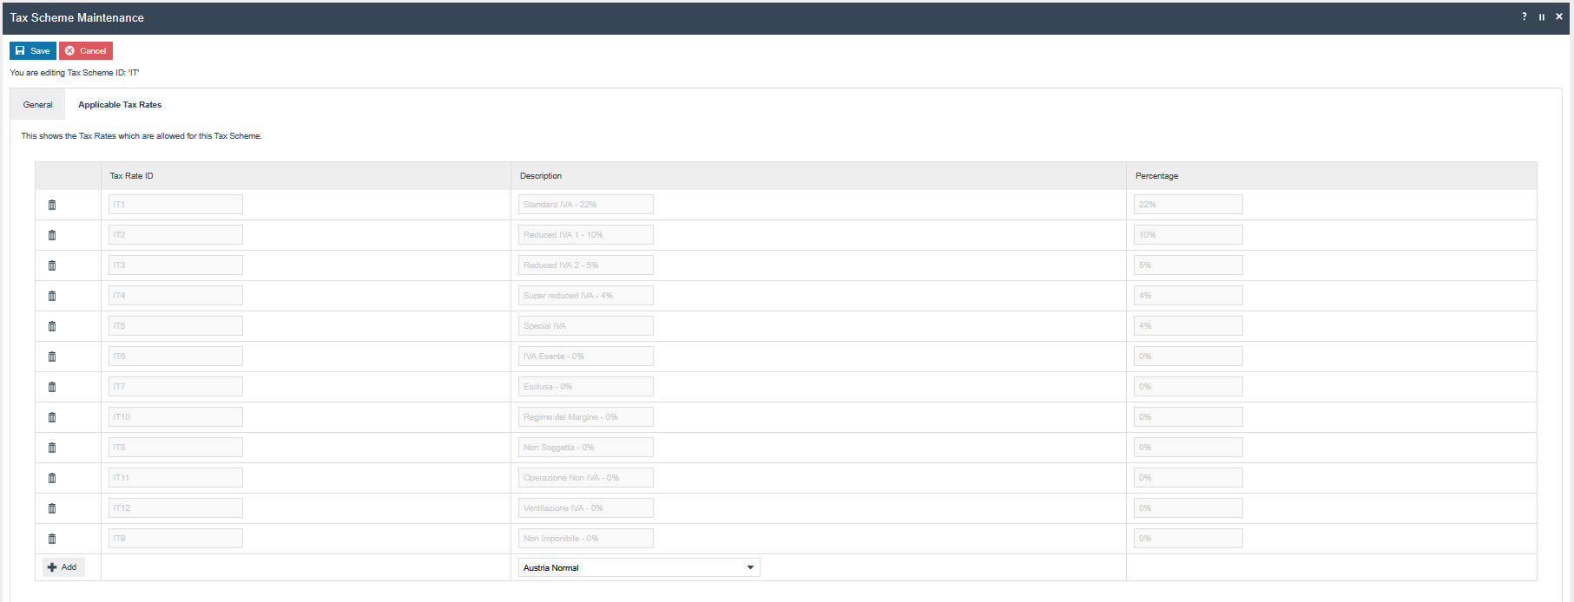Delete the Super reduced IVA row

click(x=52, y=296)
